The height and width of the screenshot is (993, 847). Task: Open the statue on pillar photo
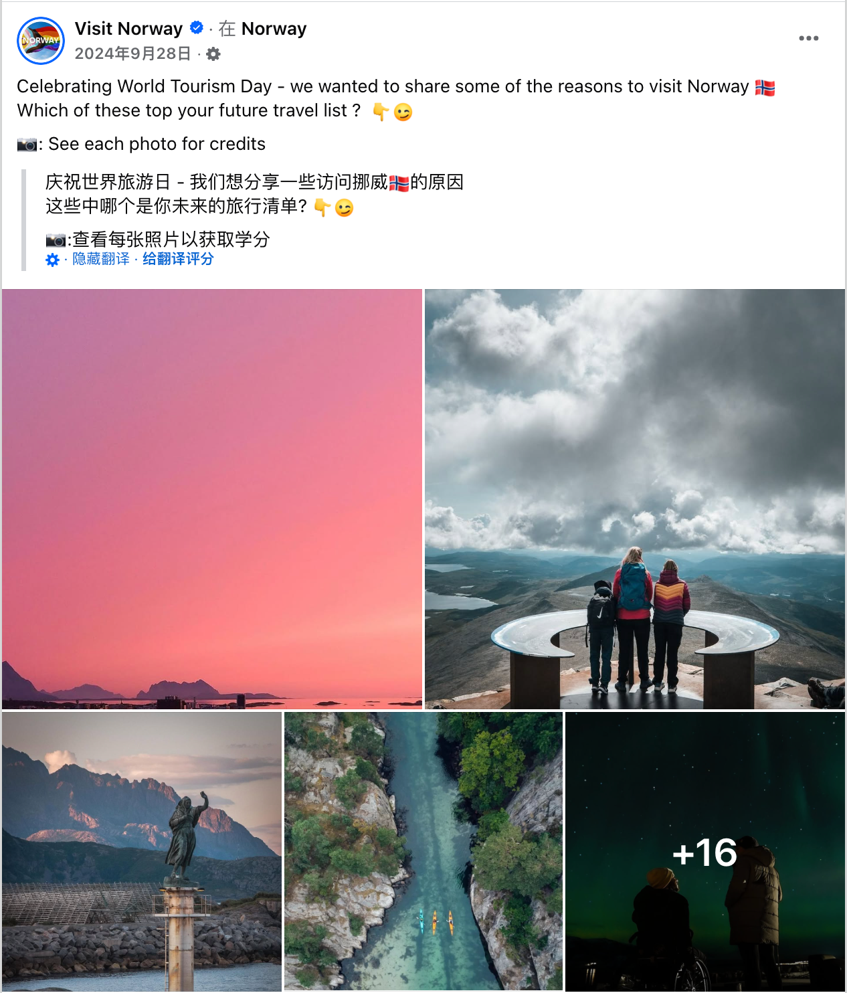click(x=142, y=851)
